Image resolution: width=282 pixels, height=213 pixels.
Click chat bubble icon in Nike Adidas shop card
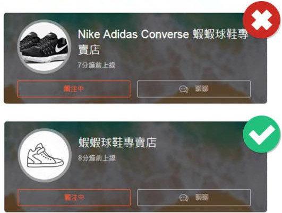pyautogui.click(x=184, y=89)
